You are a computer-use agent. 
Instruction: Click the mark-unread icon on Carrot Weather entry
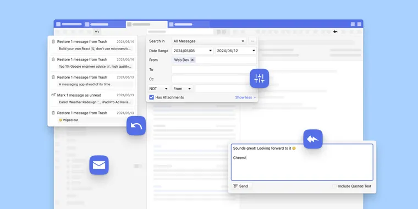(53, 95)
